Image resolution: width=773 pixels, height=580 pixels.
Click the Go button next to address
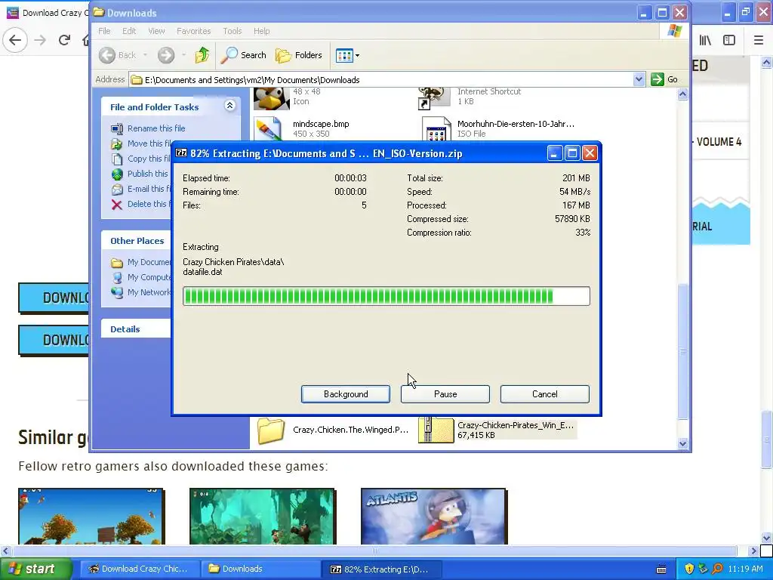coord(665,79)
